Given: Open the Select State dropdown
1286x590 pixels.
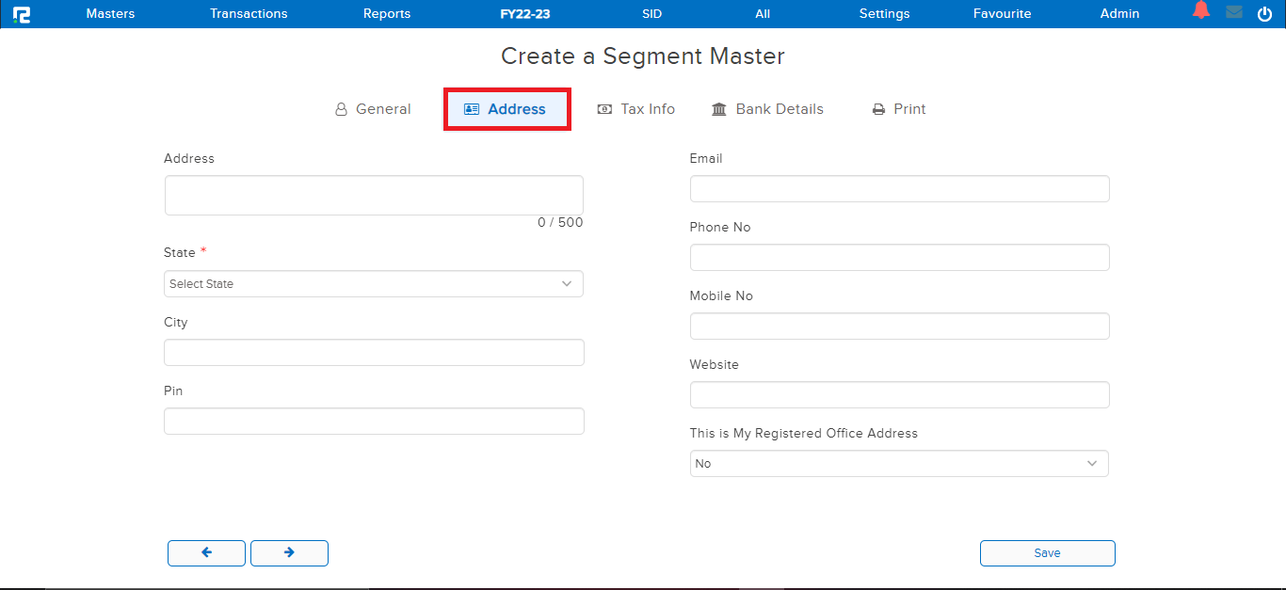Looking at the screenshot, I should (x=373, y=283).
